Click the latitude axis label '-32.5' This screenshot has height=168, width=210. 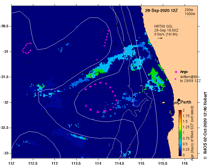pos(4,128)
